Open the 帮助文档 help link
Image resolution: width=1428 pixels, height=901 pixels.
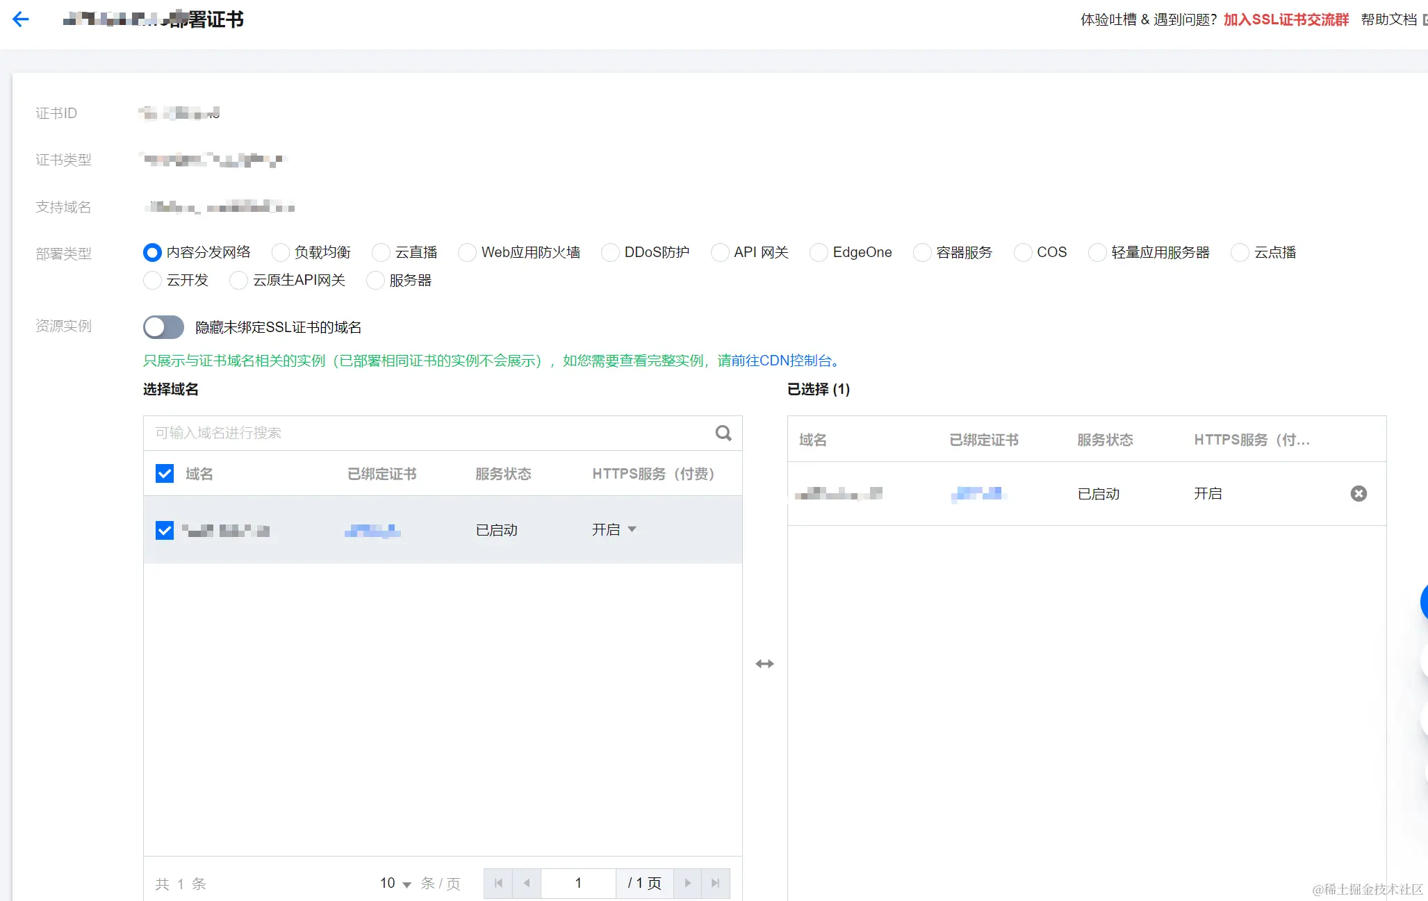point(1388,19)
